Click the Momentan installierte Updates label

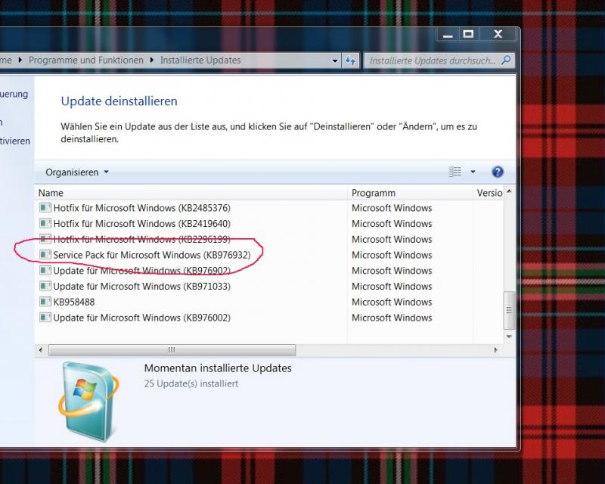(218, 368)
